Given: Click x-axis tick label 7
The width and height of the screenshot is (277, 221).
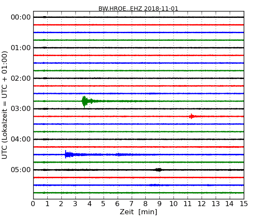Looking at the screenshot, I should 131,204.
